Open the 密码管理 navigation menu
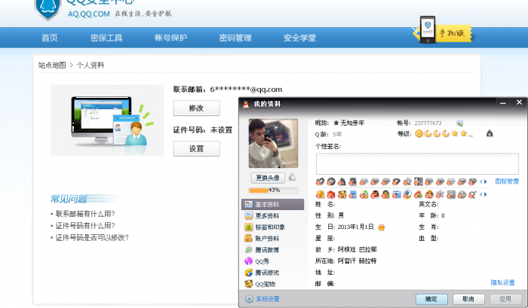The image size is (528, 308). click(235, 38)
